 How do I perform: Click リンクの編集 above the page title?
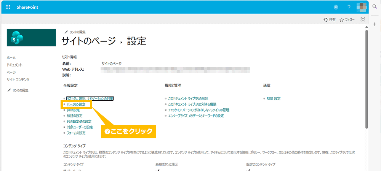point(75,32)
